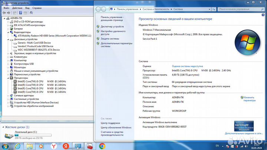The image size is (267, 150).
Task: Open Центр обновления Windows link
Action: (x=116, y=127)
